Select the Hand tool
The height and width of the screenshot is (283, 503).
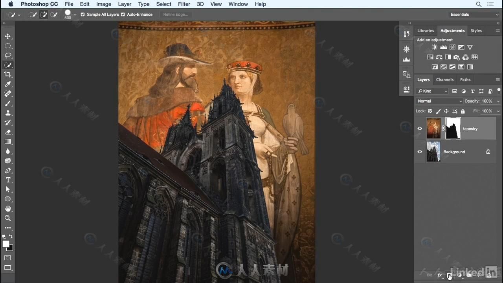7,209
